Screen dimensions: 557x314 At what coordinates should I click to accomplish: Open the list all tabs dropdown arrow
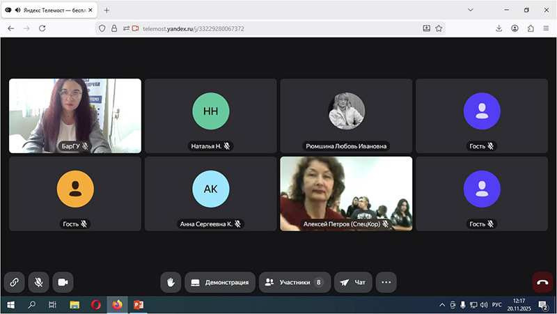[x=471, y=10]
